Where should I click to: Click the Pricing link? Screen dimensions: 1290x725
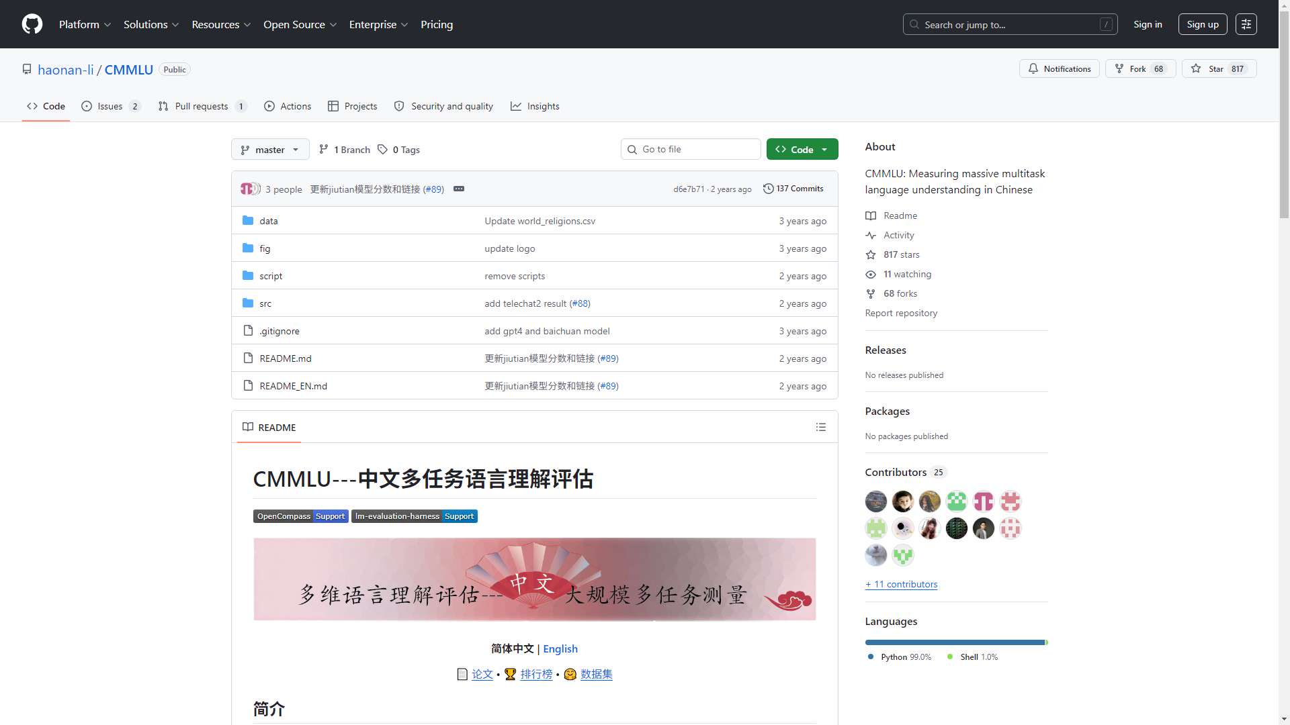click(437, 24)
